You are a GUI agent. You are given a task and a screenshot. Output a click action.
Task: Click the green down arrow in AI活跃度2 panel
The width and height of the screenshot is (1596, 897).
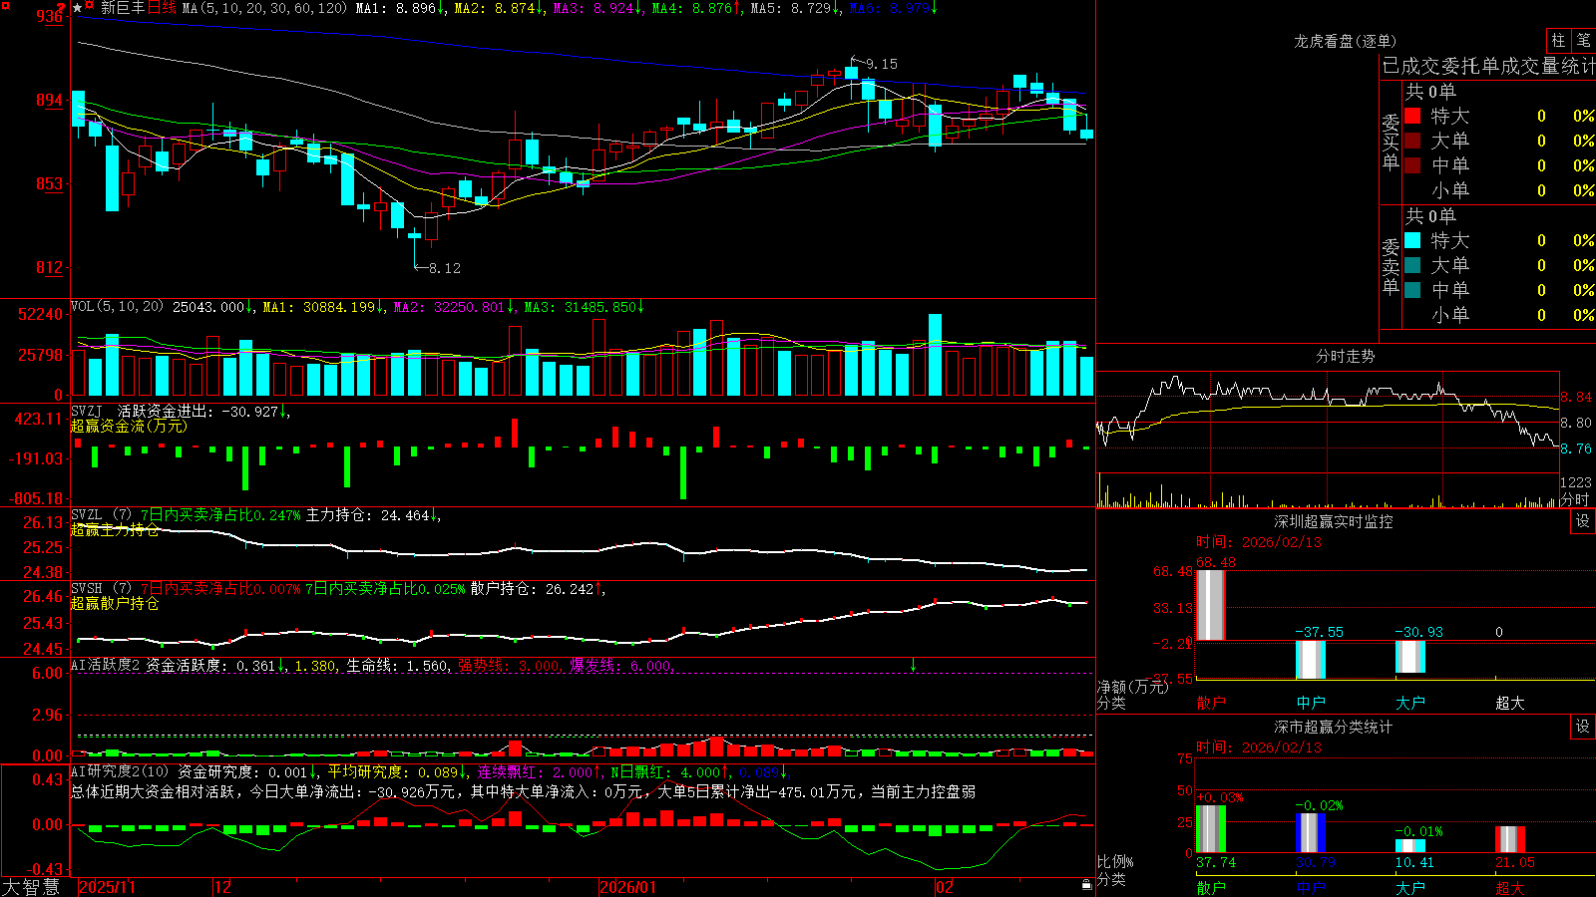(x=913, y=665)
